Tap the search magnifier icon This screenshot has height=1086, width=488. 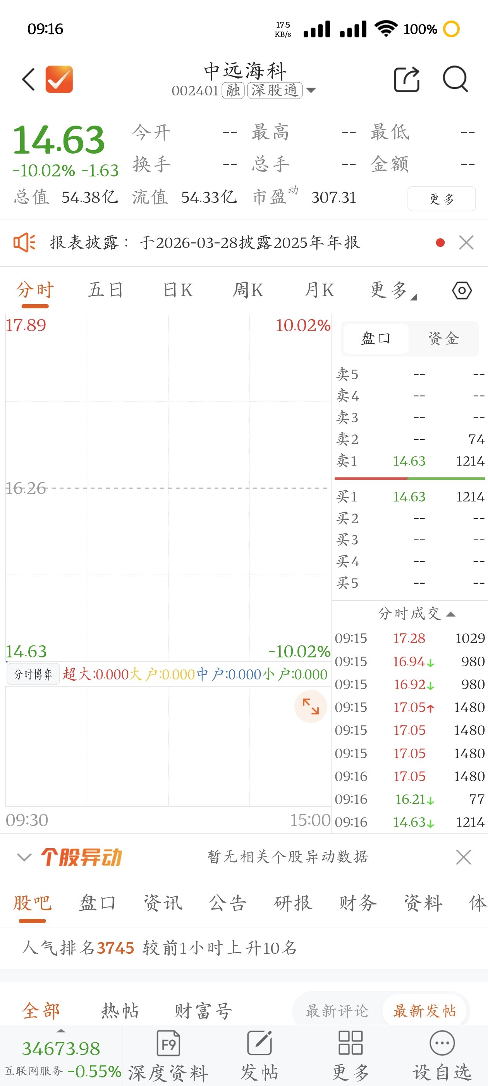[455, 79]
